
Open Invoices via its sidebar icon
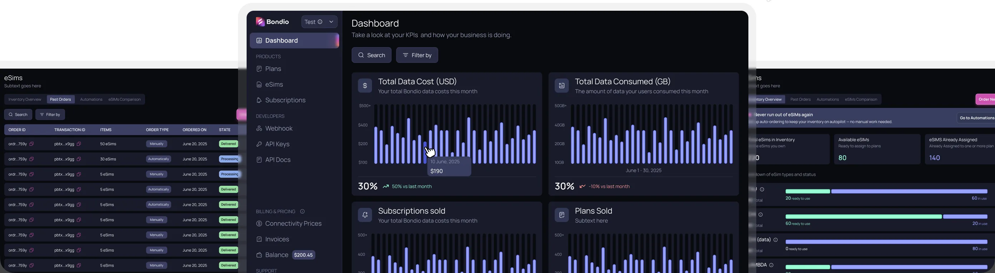259,239
